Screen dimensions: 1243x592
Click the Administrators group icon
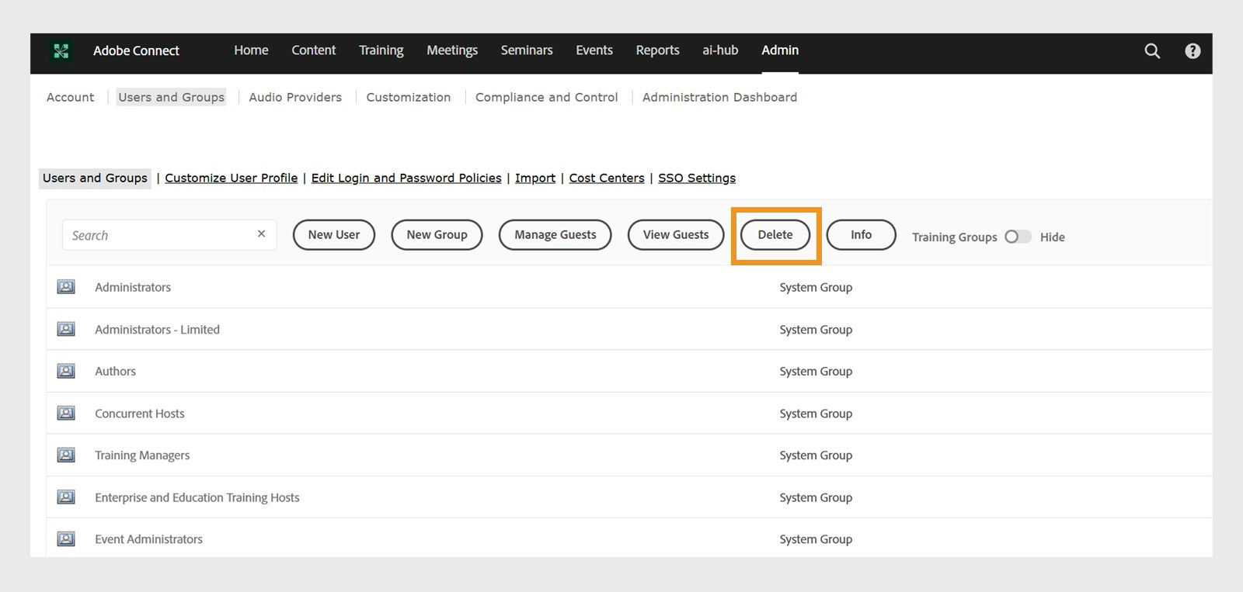[x=66, y=287]
